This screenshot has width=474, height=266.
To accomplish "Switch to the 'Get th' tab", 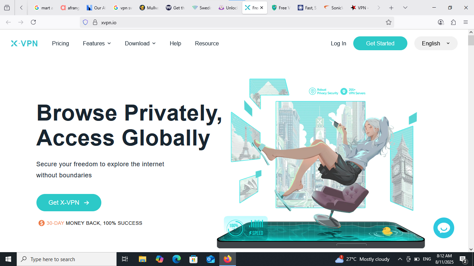I will [x=175, y=8].
